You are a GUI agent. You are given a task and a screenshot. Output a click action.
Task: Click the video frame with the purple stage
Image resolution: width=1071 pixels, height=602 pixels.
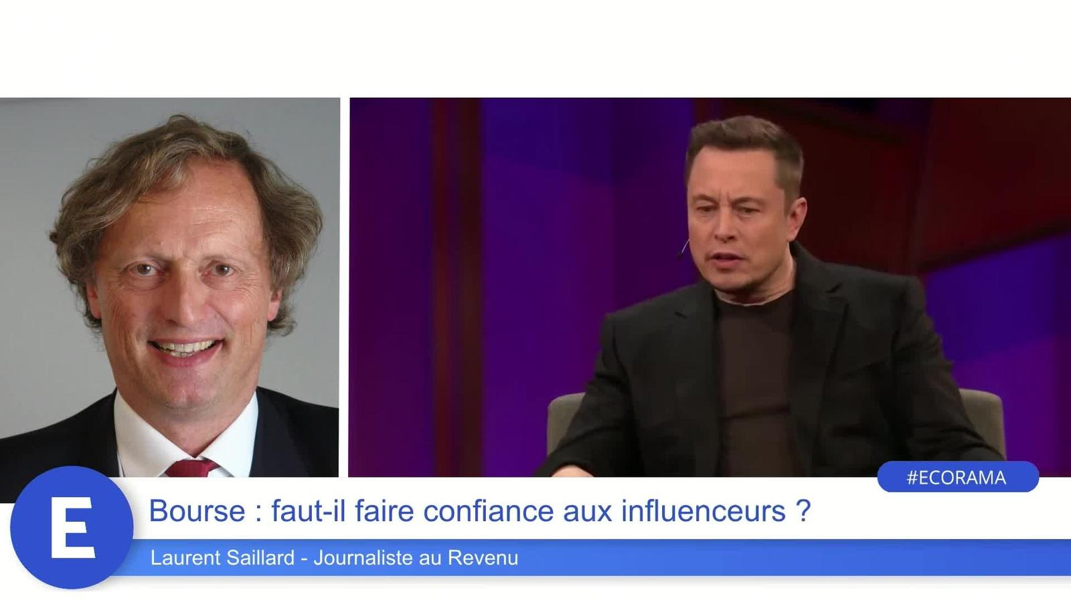tap(710, 288)
